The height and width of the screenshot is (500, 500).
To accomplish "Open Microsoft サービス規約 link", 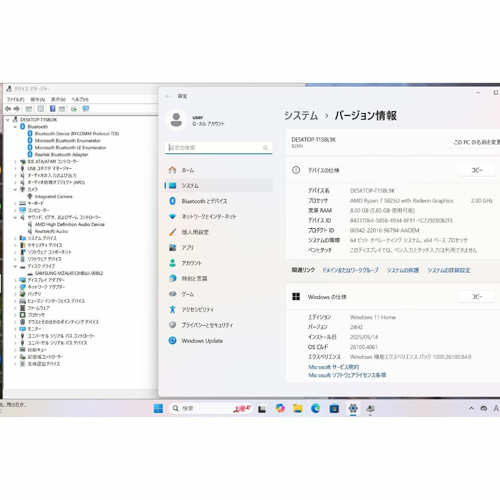I will point(333,367).
